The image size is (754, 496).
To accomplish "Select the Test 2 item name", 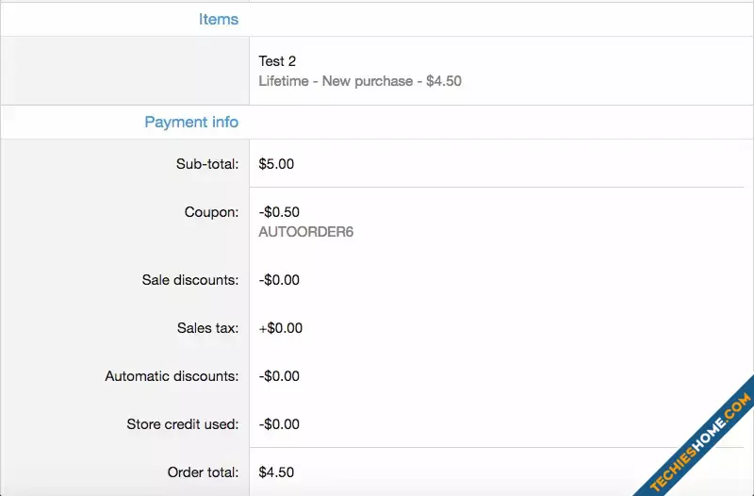I will (277, 61).
